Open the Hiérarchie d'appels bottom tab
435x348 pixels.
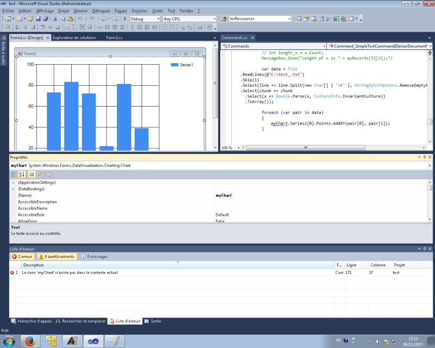tap(32, 321)
